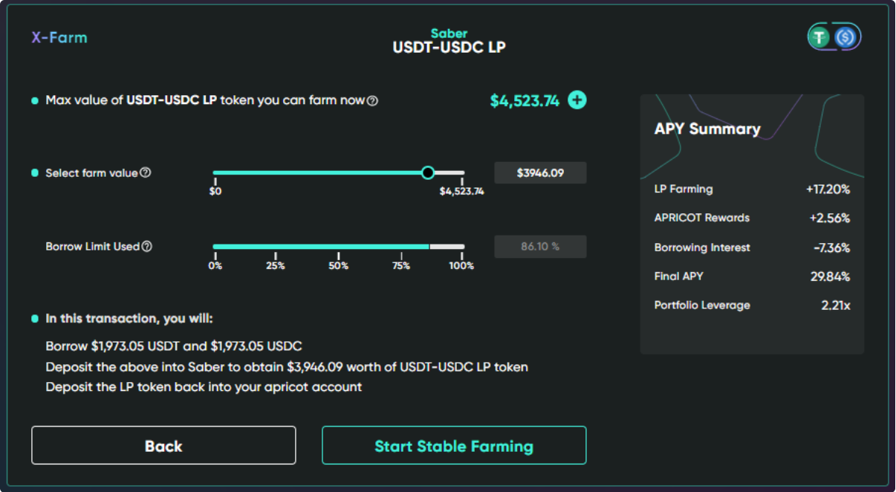The height and width of the screenshot is (492, 896).
Task: Click the APY Summary heading
Action: (707, 129)
